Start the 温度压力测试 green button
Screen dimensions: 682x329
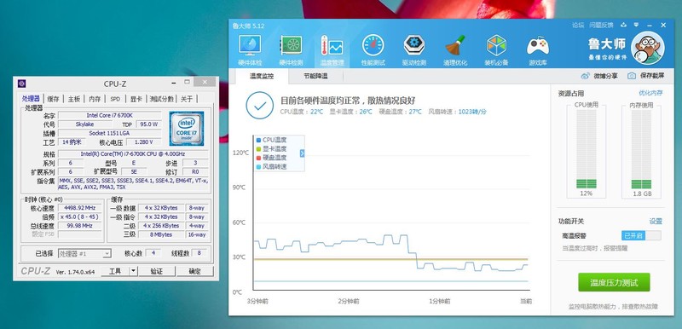[x=614, y=282]
